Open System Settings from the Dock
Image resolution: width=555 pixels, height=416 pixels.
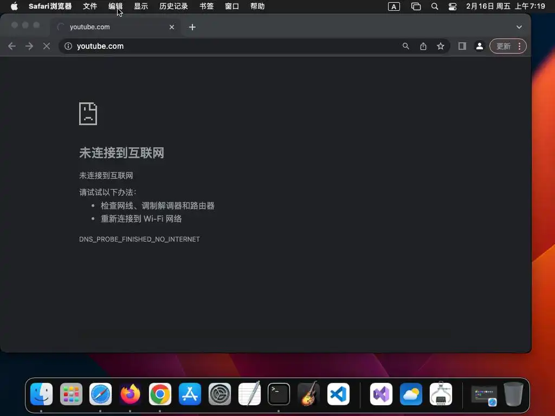click(220, 394)
